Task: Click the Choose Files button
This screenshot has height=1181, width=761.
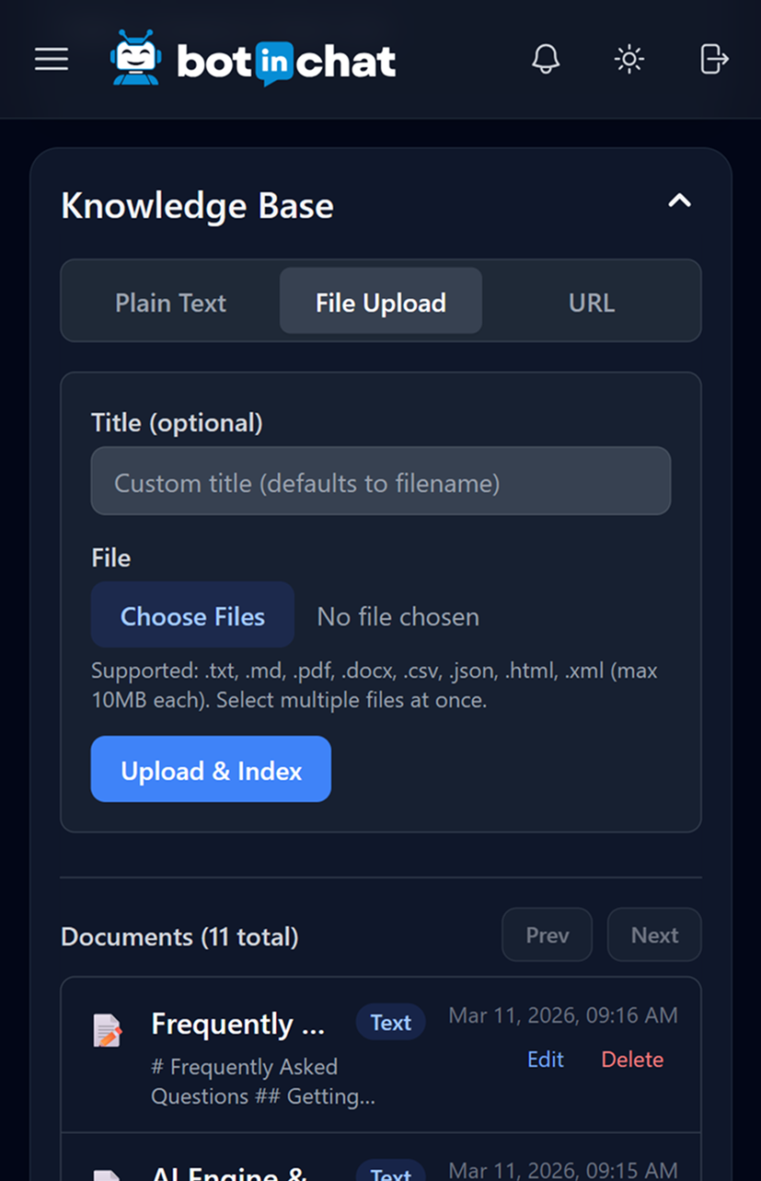Action: click(x=192, y=616)
